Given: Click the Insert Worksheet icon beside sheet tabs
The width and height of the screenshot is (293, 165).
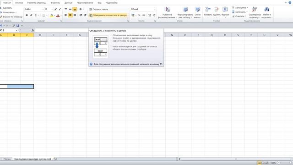Looking at the screenshot, I should pyautogui.click(x=55, y=159).
